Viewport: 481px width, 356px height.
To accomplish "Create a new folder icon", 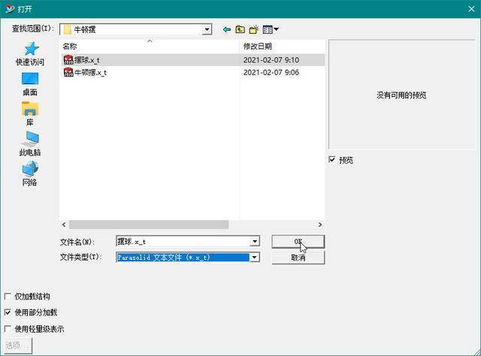I will [x=254, y=29].
